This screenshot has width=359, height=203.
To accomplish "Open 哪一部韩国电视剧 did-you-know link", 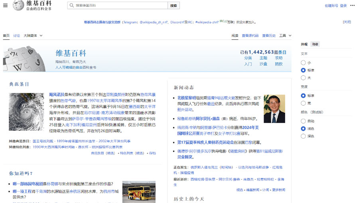I will click(28, 184).
